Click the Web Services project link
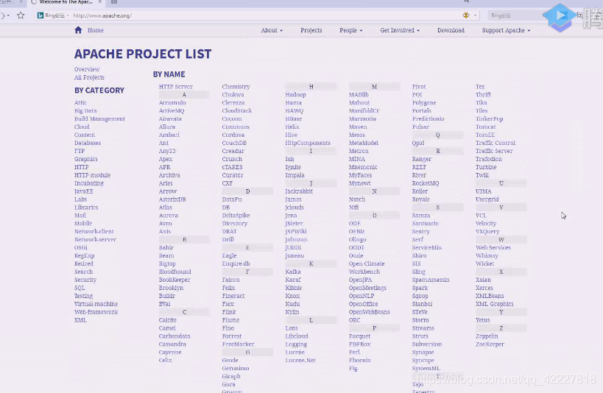The width and height of the screenshot is (603, 393). (x=493, y=247)
